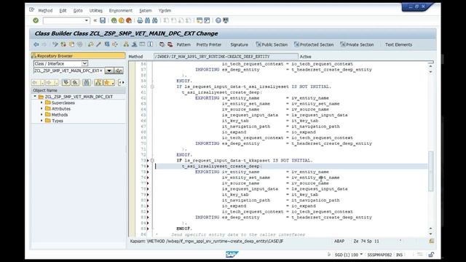
Task: Click previous object blue arrow in application toolbar
Action: point(36,44)
